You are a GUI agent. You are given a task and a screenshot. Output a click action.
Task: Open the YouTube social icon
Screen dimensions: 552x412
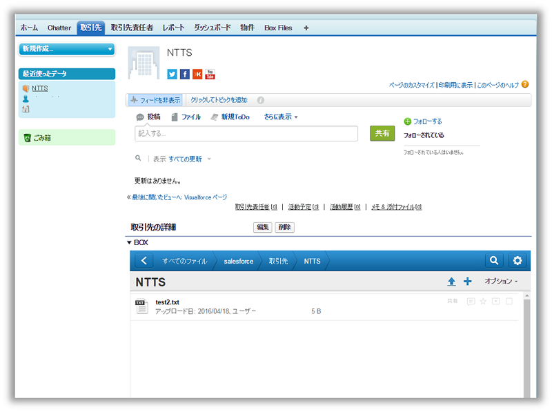point(210,75)
